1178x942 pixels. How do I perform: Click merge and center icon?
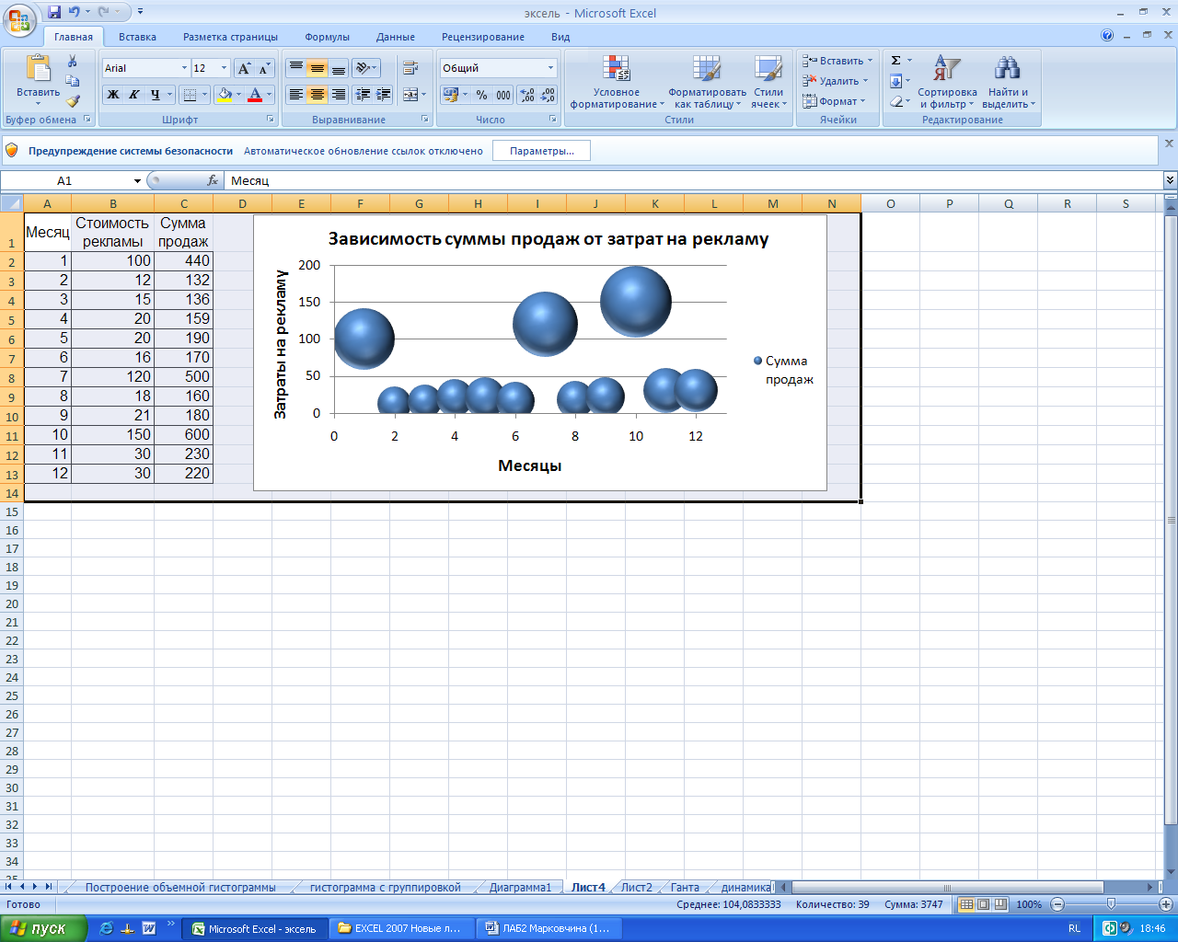(410, 94)
